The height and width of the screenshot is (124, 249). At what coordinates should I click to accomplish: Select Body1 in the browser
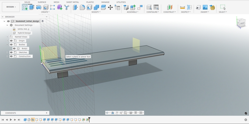pos(25,49)
